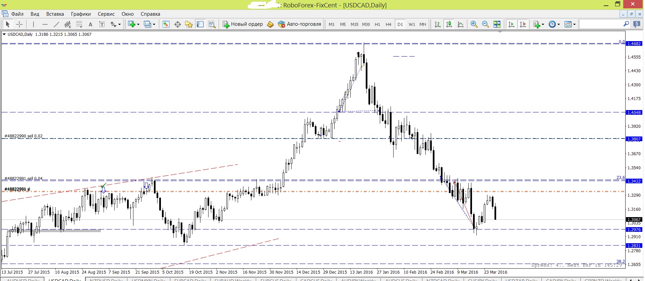The height and width of the screenshot is (281, 645).
Task: Draw a horizontal line tool
Action: (45, 24)
